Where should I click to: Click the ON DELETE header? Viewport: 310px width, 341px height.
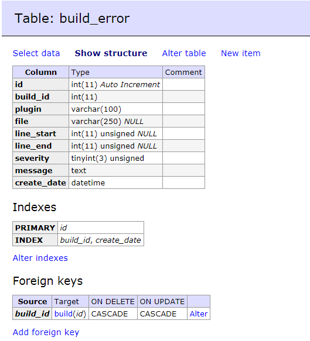pyautogui.click(x=113, y=301)
